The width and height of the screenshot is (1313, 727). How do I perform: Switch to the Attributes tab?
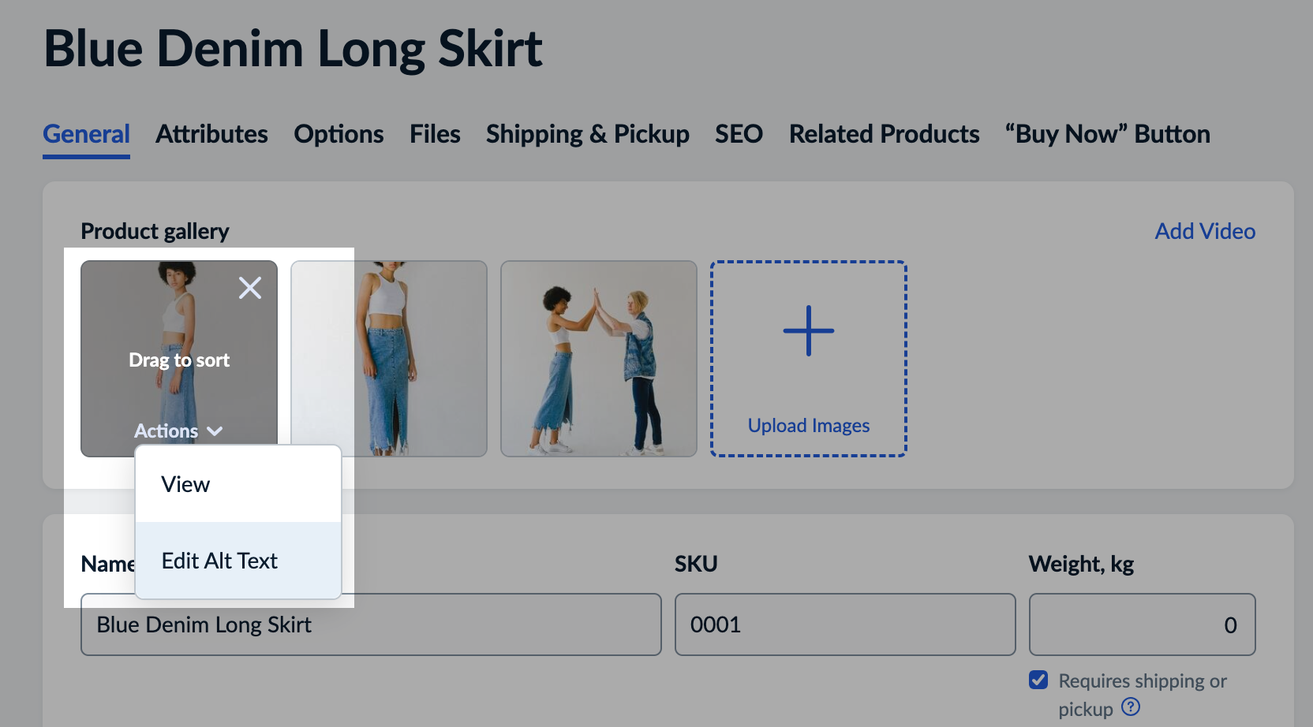point(211,134)
